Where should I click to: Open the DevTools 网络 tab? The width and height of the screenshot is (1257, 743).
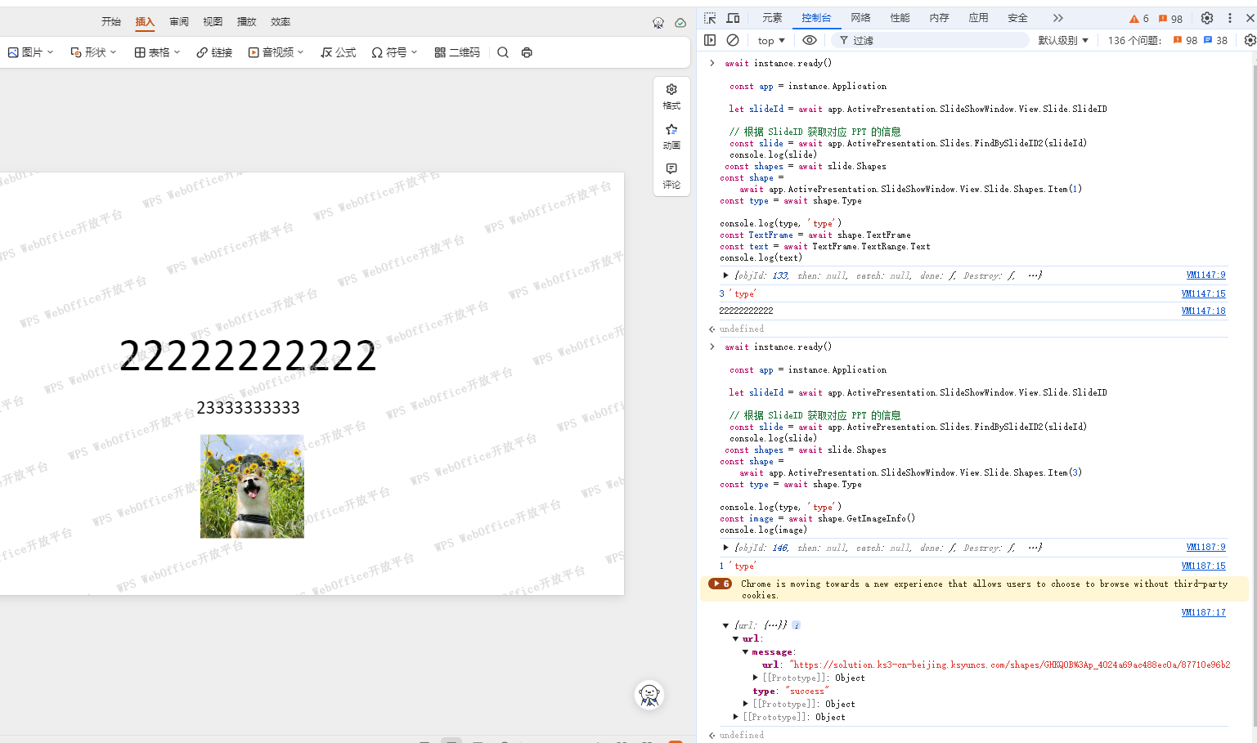[x=860, y=18]
